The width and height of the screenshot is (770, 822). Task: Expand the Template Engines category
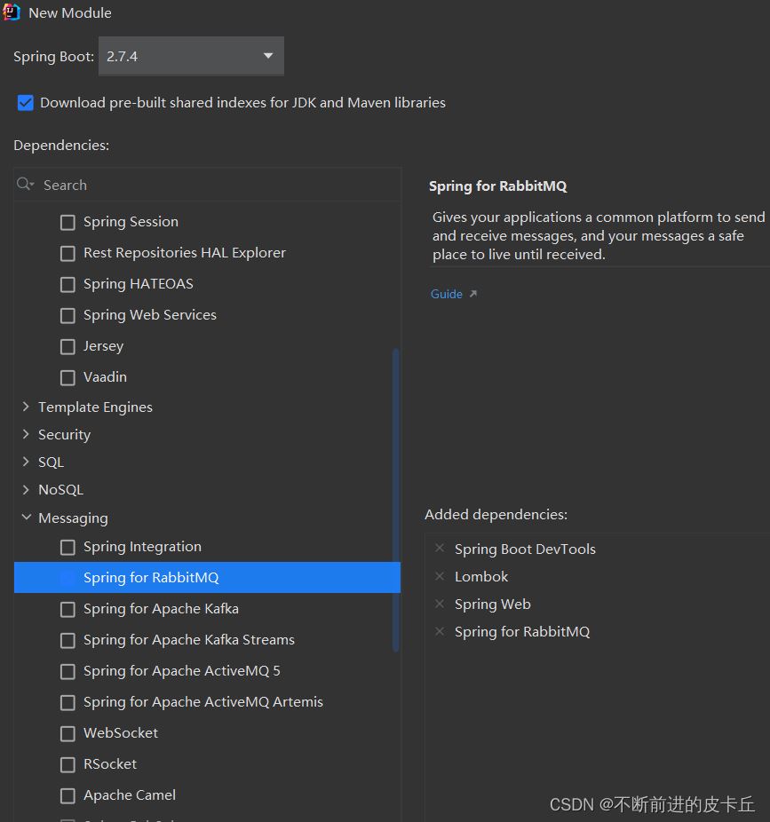pos(26,407)
